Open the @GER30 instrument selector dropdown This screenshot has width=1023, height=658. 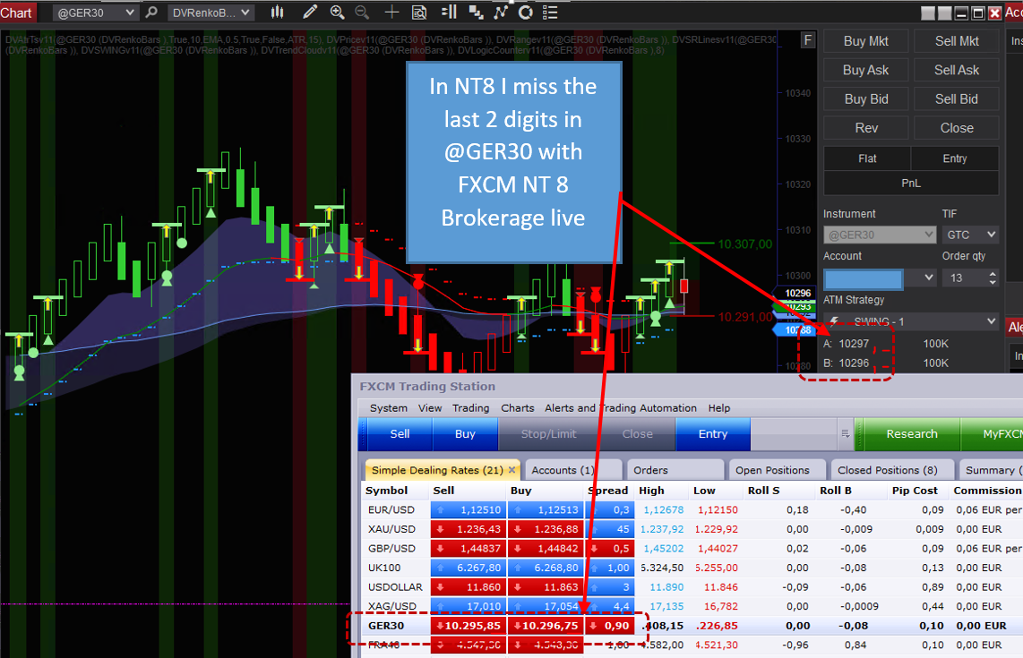pyautogui.click(x=95, y=13)
